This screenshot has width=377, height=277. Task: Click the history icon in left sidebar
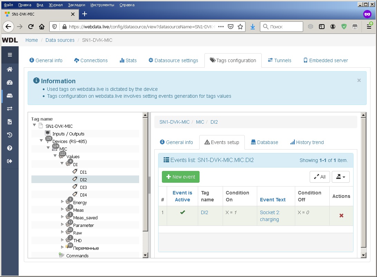(x=10, y=135)
